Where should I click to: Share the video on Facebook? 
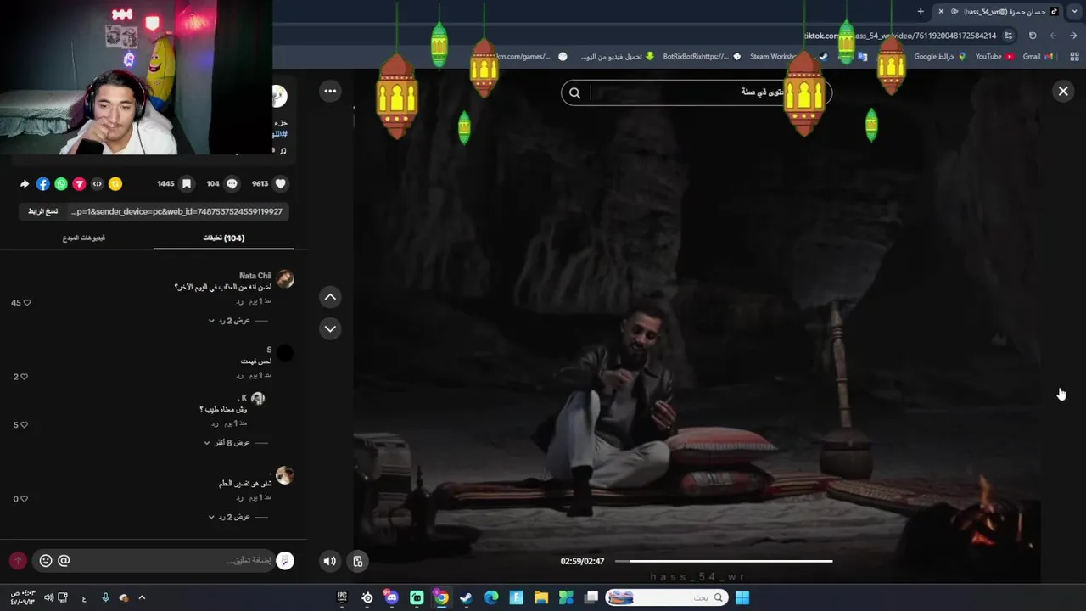point(42,183)
